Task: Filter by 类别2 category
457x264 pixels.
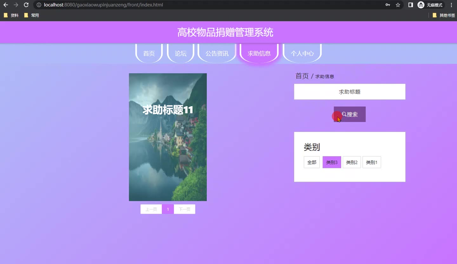Action: (352, 162)
